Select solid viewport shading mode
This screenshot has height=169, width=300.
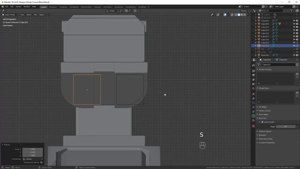tap(239, 15)
